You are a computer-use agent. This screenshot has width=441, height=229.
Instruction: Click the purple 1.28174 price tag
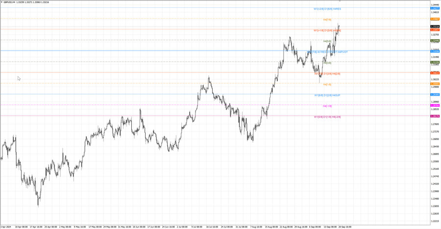(x=435, y=116)
